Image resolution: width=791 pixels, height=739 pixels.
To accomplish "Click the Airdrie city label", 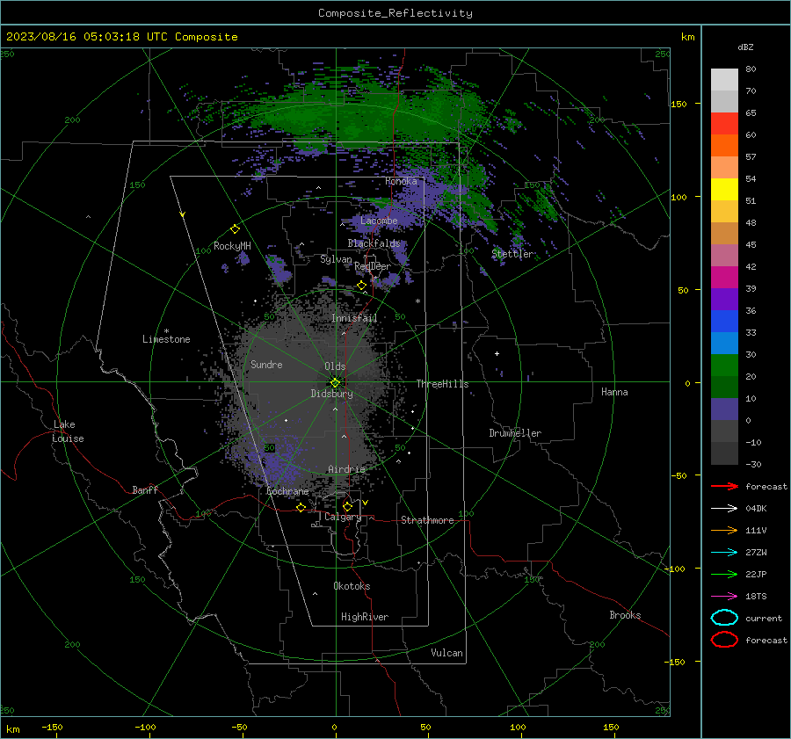I will point(346,469).
